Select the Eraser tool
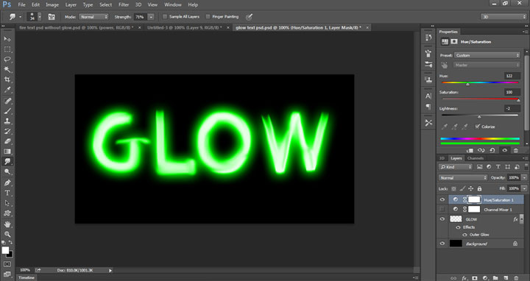Screen dimensions: 530x281 [x=7, y=141]
